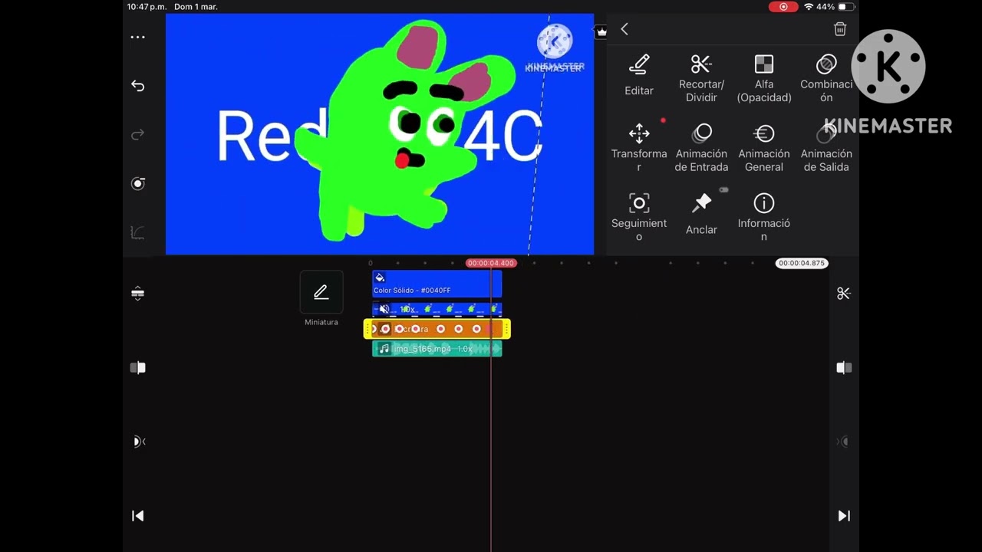The image size is (982, 552).
Task: Choose Animación General
Action: click(764, 147)
